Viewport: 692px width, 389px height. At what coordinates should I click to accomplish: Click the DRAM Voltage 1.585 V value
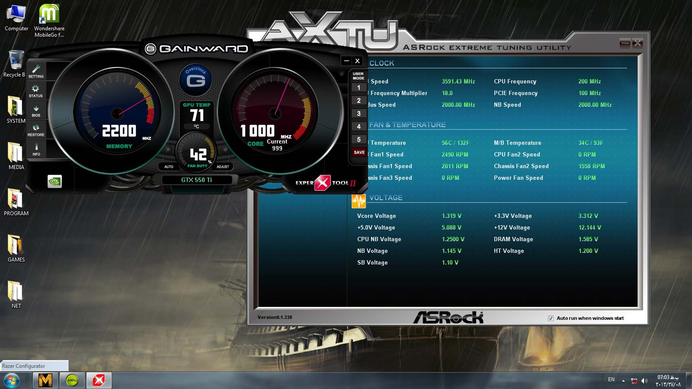[x=588, y=239]
